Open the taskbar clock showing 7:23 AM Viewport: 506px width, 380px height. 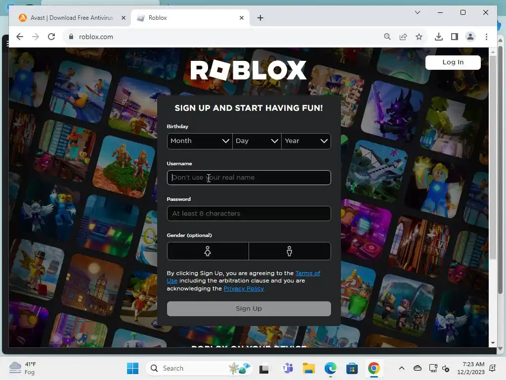click(x=471, y=368)
